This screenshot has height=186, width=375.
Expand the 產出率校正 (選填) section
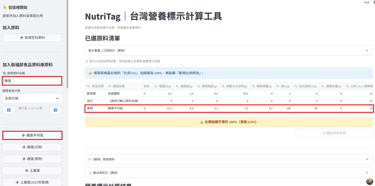coord(229,172)
